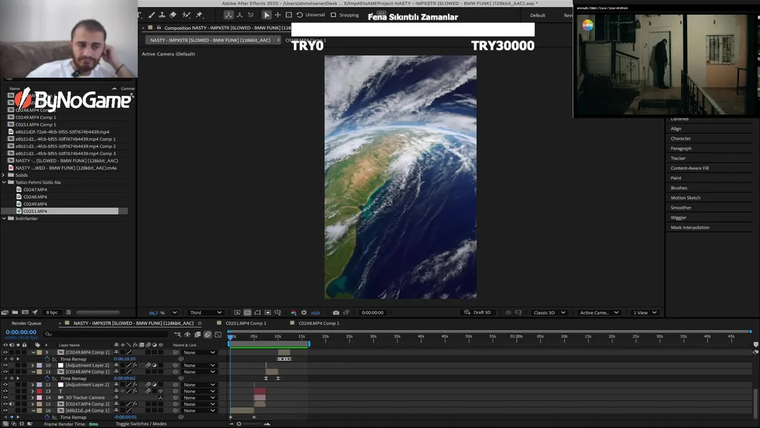Switch to the Render Queue tab
760x428 pixels.
click(27, 323)
